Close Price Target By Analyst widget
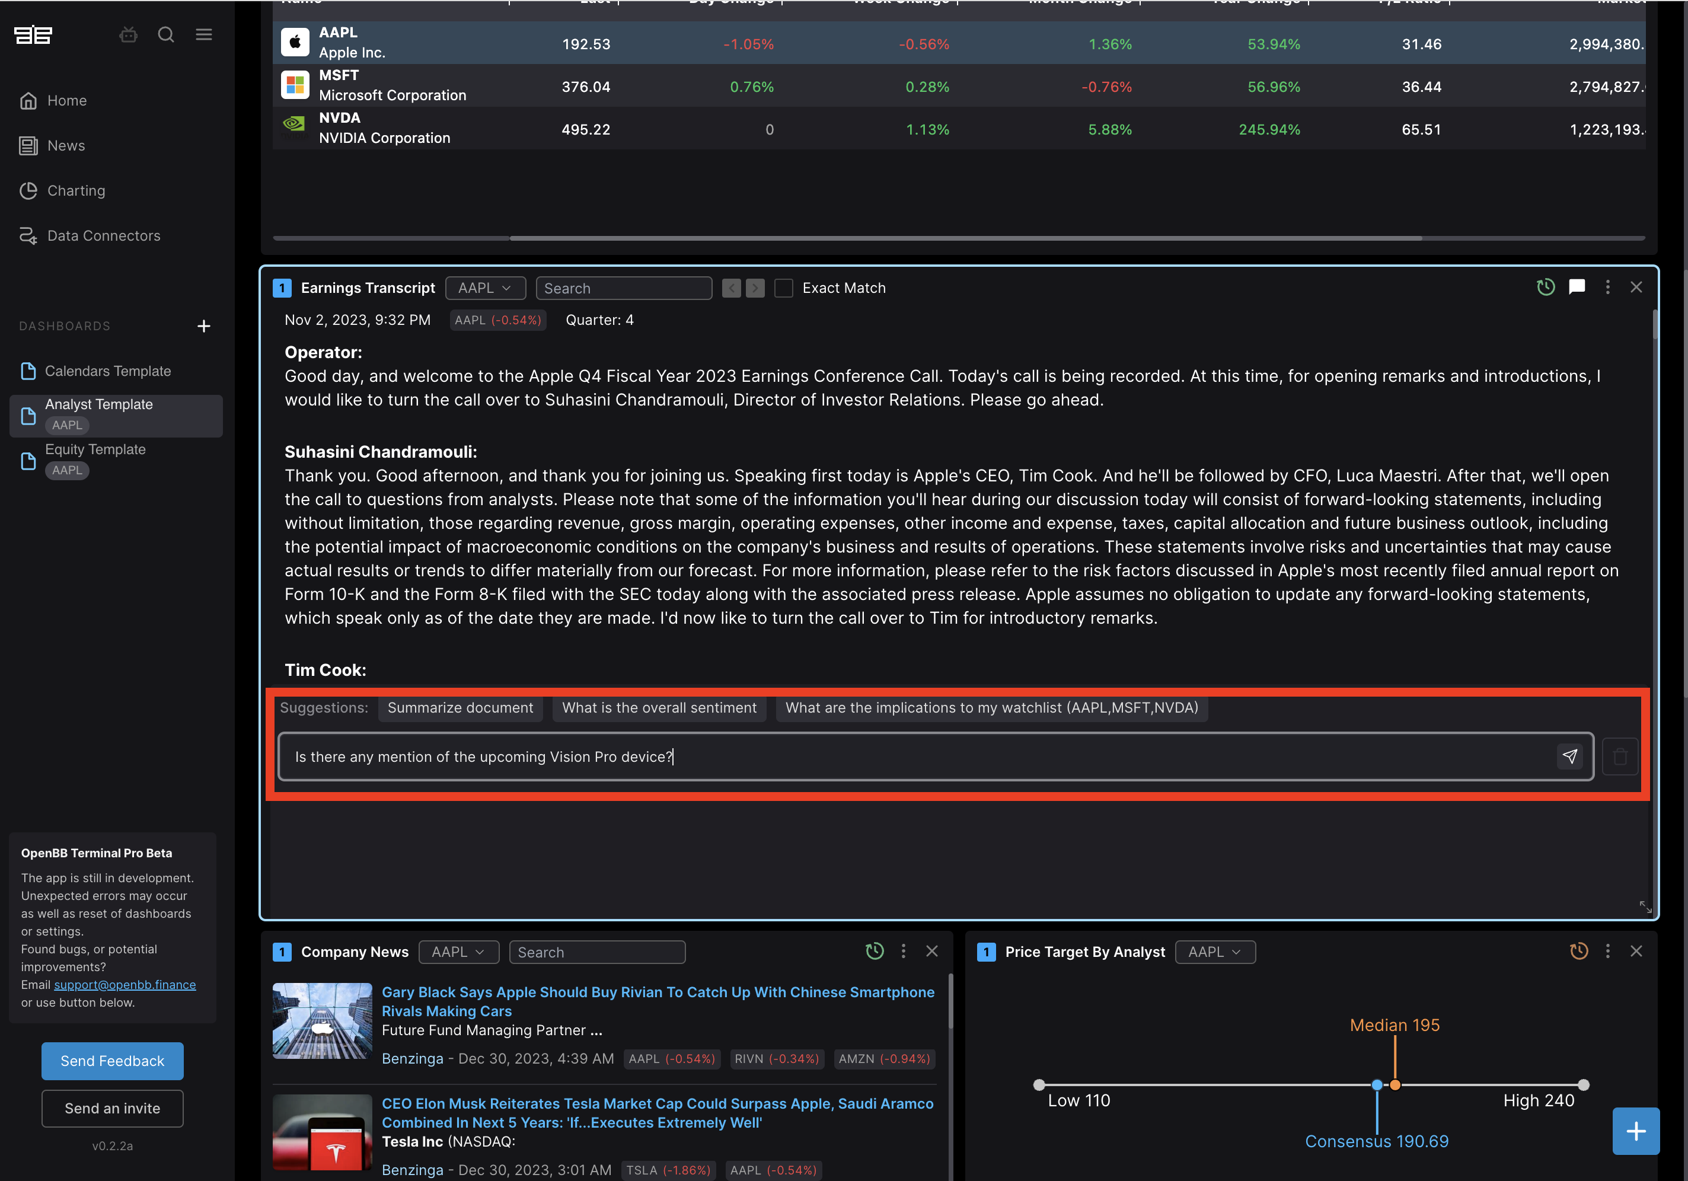1688x1181 pixels. coord(1636,951)
